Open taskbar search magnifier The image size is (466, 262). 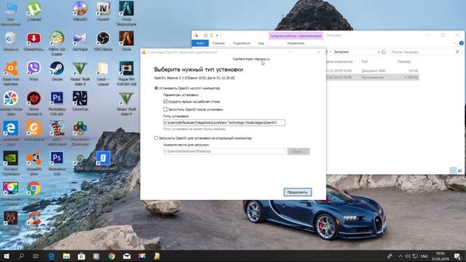pyautogui.click(x=21, y=256)
